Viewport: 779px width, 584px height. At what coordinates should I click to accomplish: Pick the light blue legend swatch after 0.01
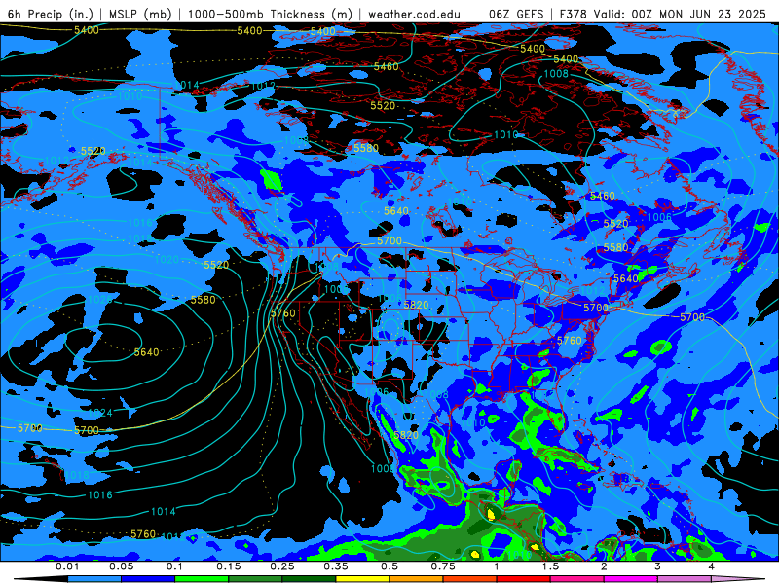(93, 579)
